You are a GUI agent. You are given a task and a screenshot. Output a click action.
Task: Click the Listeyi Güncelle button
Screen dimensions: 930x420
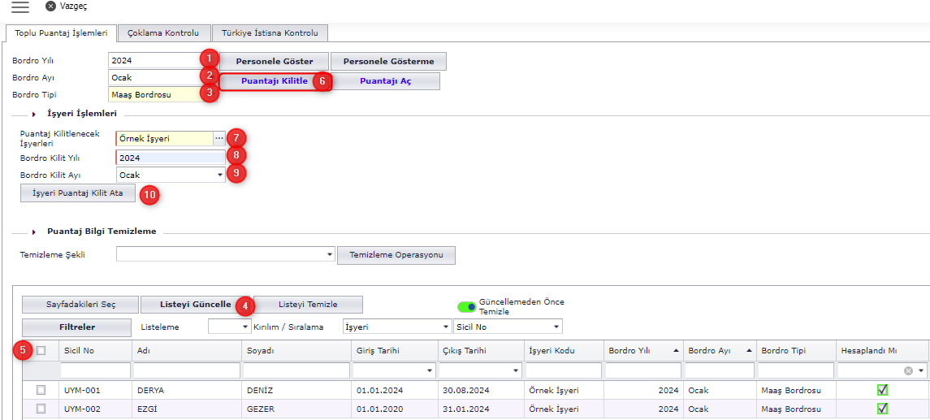click(196, 305)
